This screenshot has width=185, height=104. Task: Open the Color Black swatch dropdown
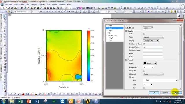pos(150,63)
